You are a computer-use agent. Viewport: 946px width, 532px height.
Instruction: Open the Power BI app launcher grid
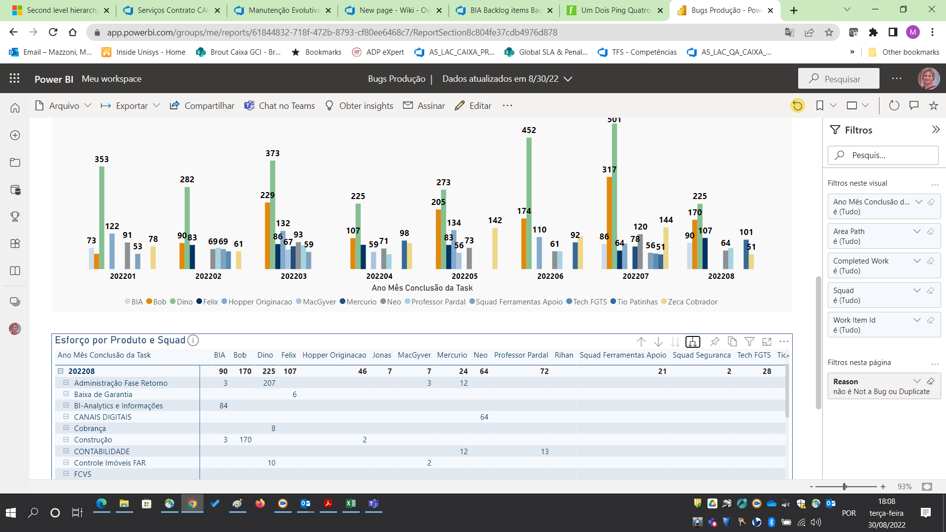[14, 78]
